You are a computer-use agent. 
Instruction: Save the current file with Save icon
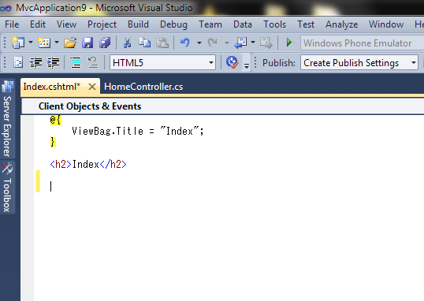coord(87,43)
